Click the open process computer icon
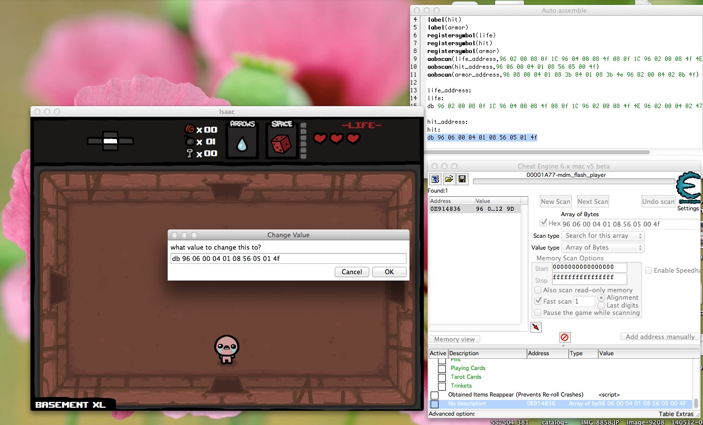703x425 pixels. pos(435,179)
